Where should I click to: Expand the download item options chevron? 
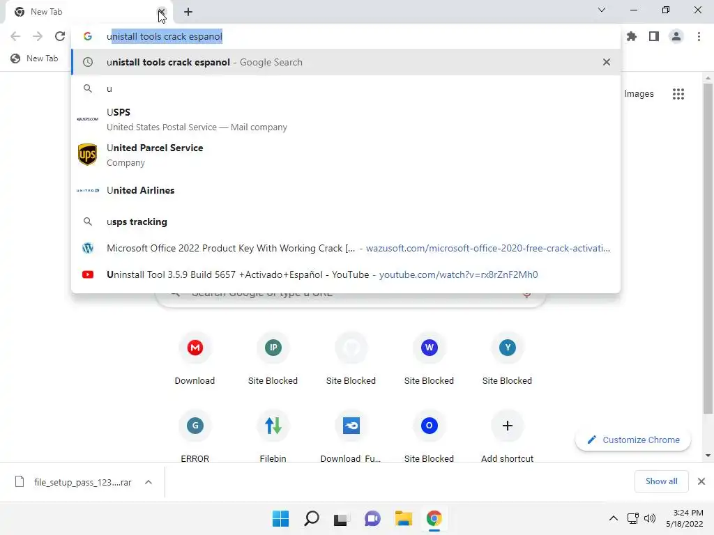pos(149,482)
